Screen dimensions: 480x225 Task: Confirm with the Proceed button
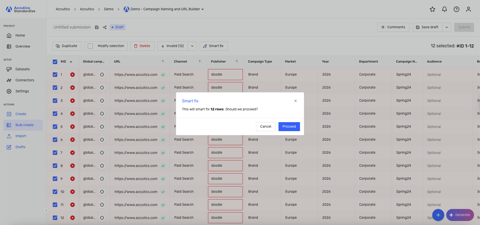point(289,127)
